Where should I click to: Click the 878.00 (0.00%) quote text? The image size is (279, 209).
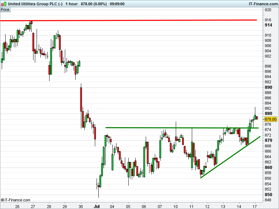click(94, 4)
